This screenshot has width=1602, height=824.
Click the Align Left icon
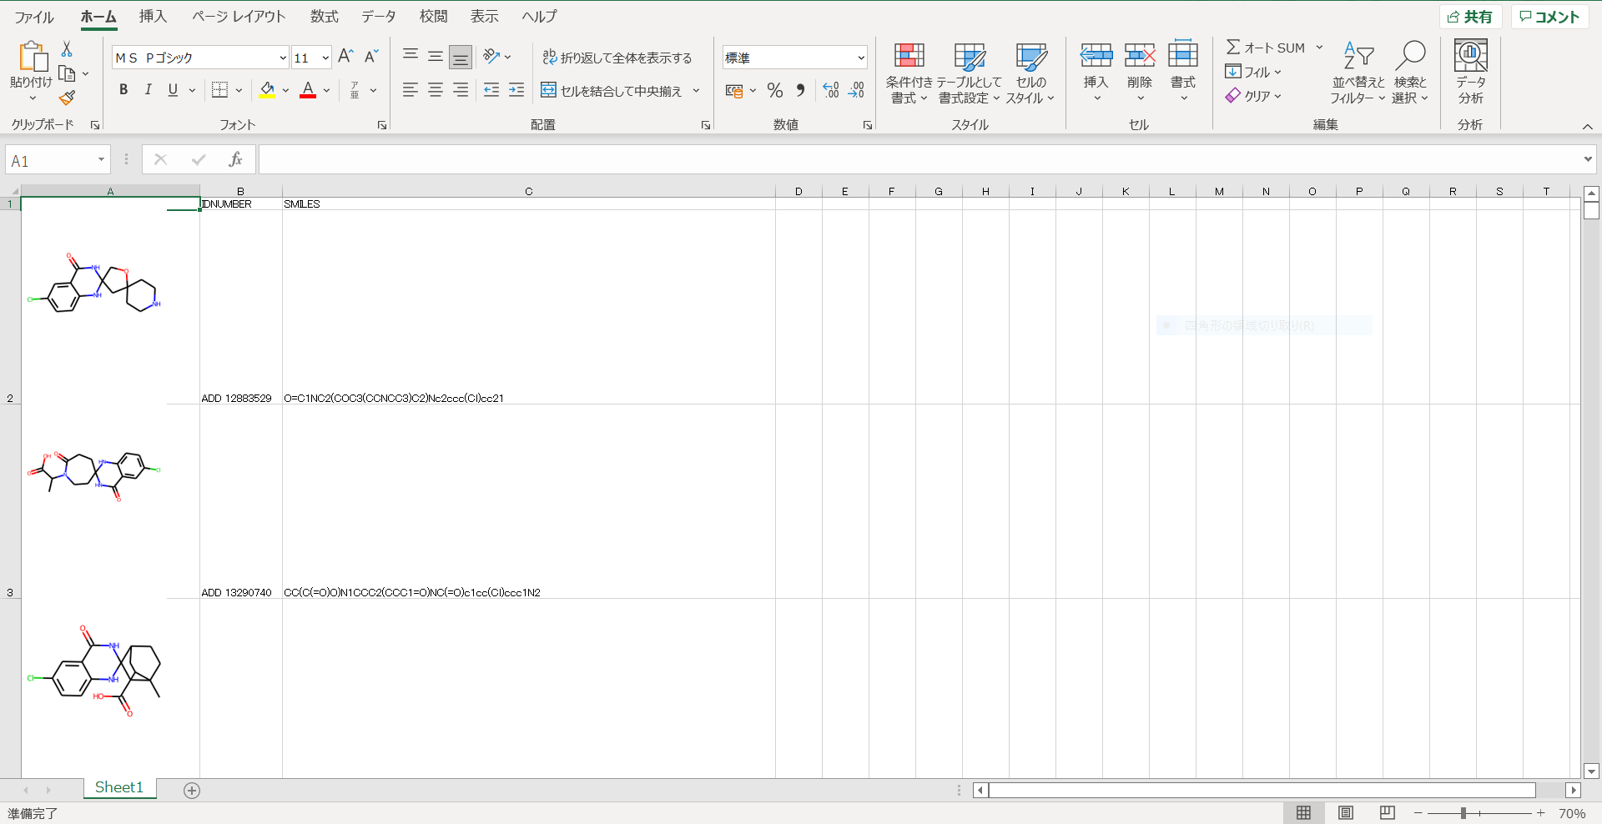[x=411, y=90]
